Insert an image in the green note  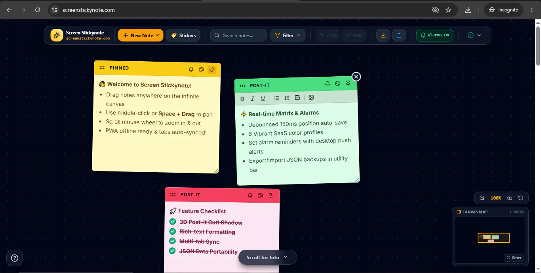pyautogui.click(x=311, y=97)
